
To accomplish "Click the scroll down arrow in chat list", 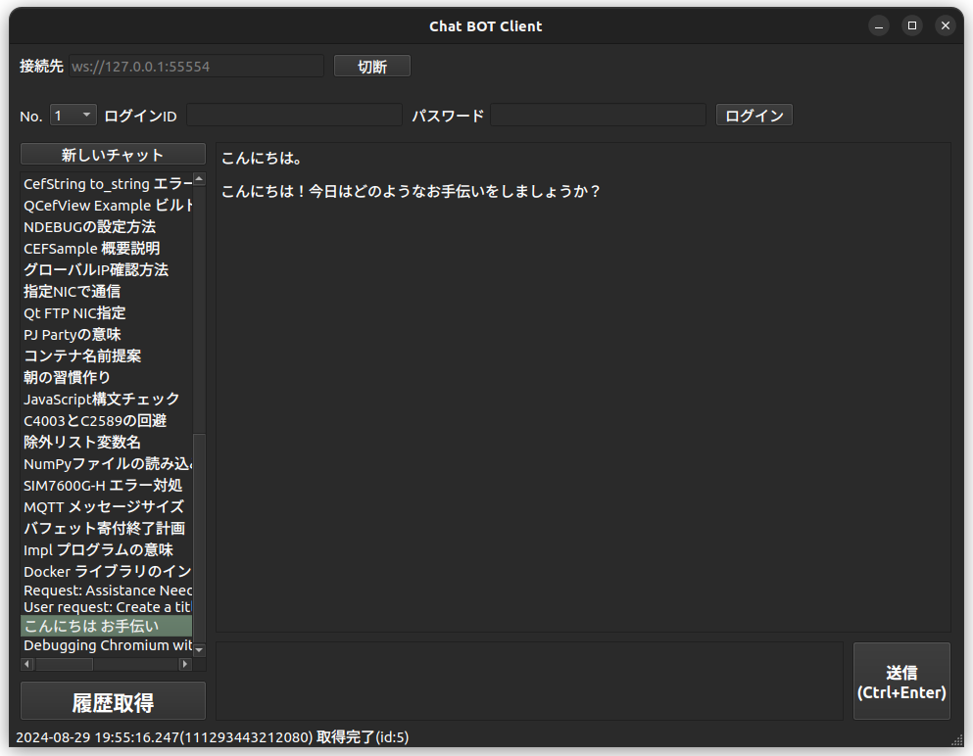I will click(199, 648).
